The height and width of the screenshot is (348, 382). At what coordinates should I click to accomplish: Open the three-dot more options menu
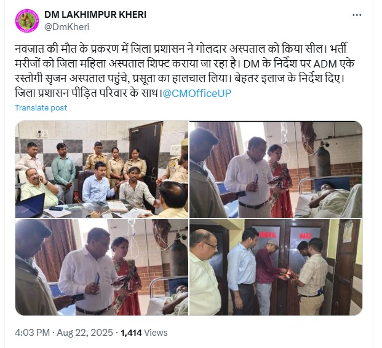357,15
